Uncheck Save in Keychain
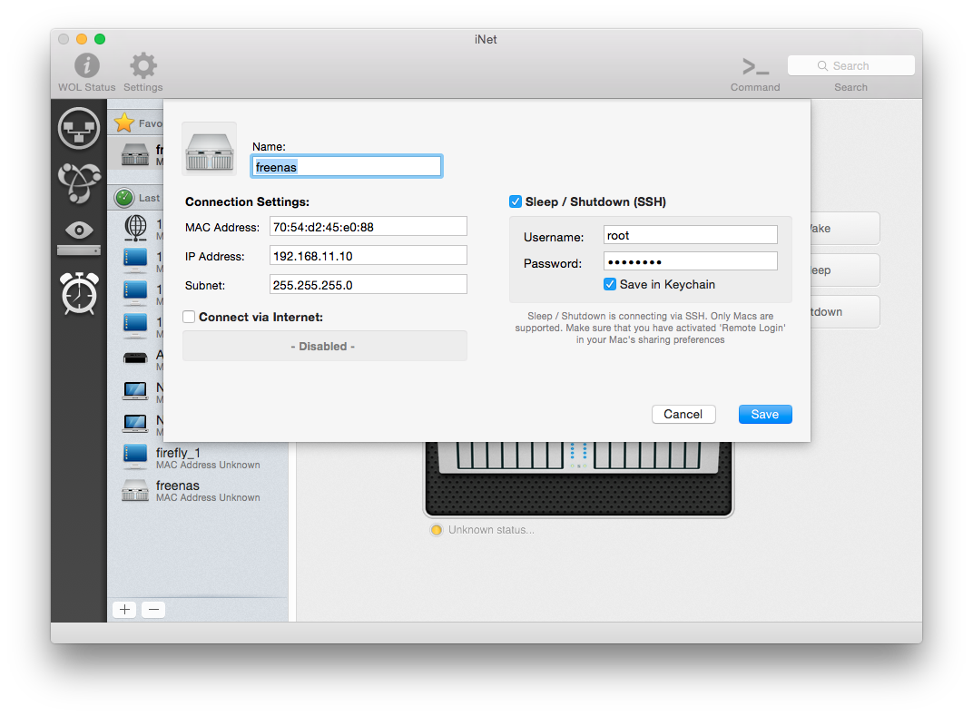 (610, 284)
